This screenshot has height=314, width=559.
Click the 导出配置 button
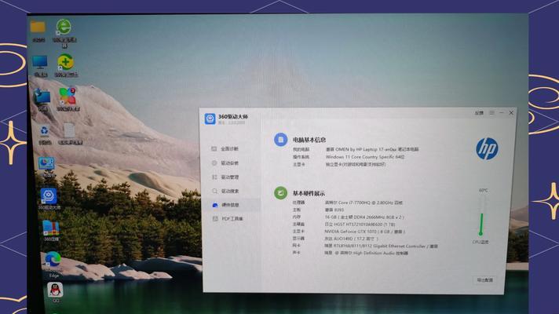(x=485, y=280)
